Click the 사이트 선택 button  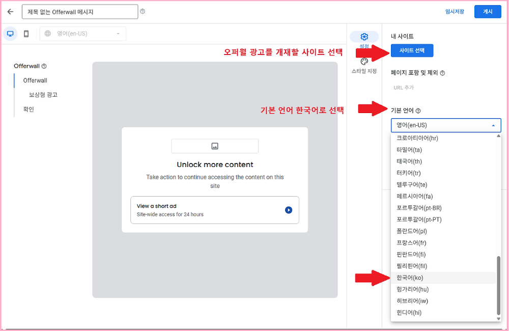[411, 50]
